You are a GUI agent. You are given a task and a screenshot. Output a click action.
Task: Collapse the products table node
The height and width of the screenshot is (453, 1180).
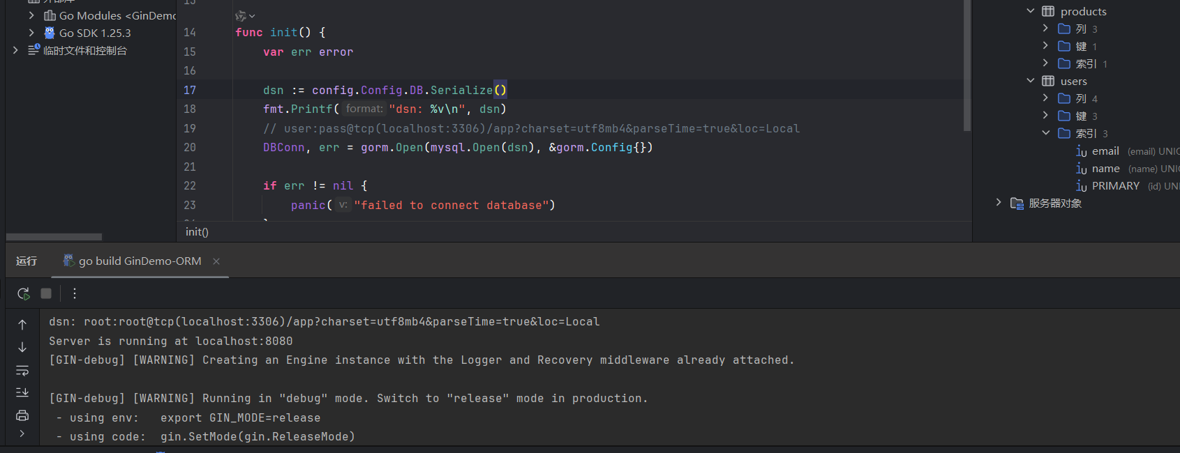[x=1031, y=11]
